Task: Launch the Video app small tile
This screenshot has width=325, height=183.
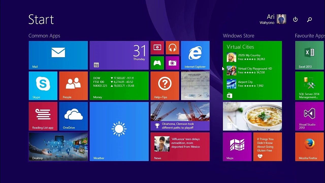Action: pos(157,48)
